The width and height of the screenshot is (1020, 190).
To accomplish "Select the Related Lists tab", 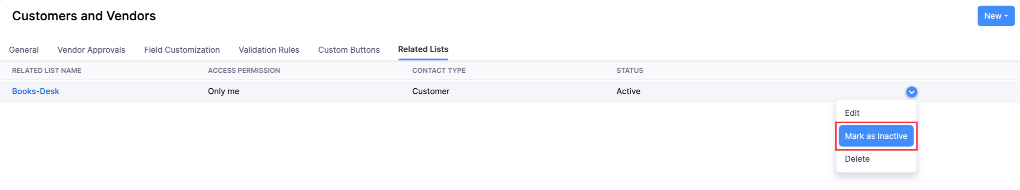I will 423,50.
